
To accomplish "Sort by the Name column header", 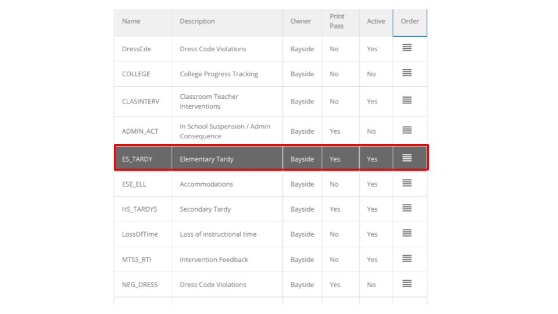I will pyautogui.click(x=131, y=22).
